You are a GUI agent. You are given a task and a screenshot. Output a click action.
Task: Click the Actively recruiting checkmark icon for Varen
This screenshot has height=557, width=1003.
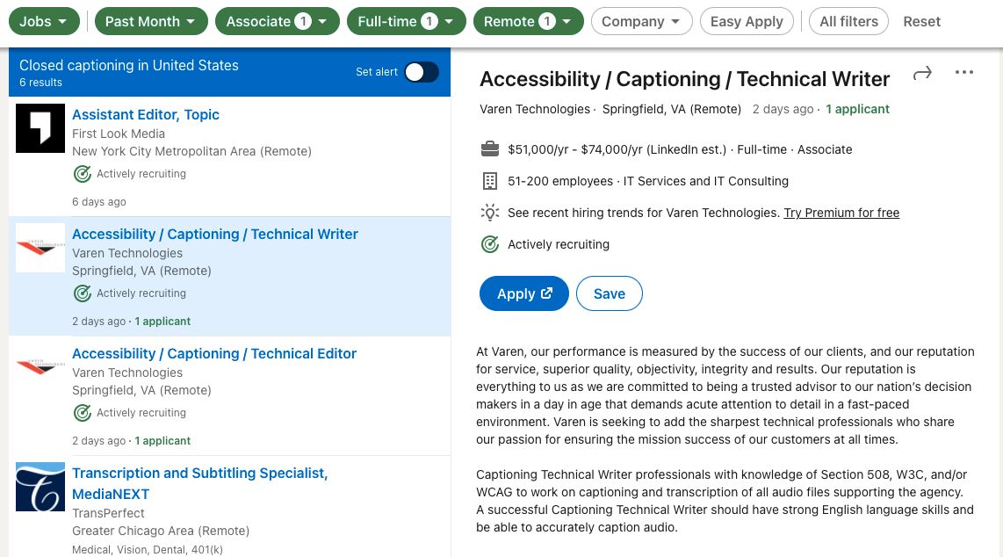pyautogui.click(x=490, y=244)
